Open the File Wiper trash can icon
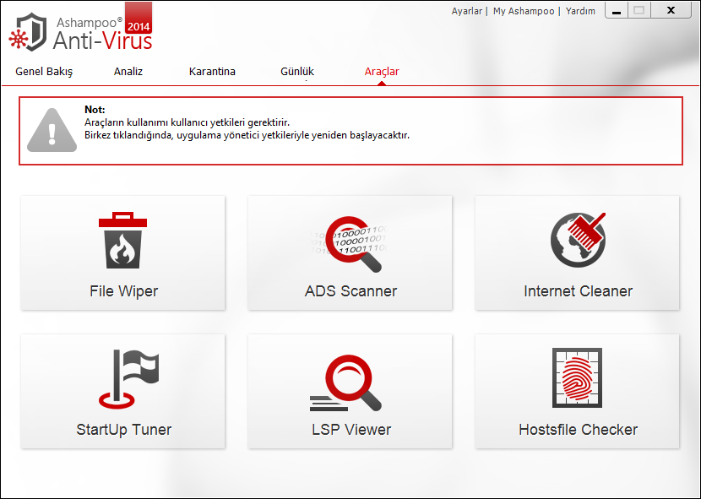 [x=123, y=240]
